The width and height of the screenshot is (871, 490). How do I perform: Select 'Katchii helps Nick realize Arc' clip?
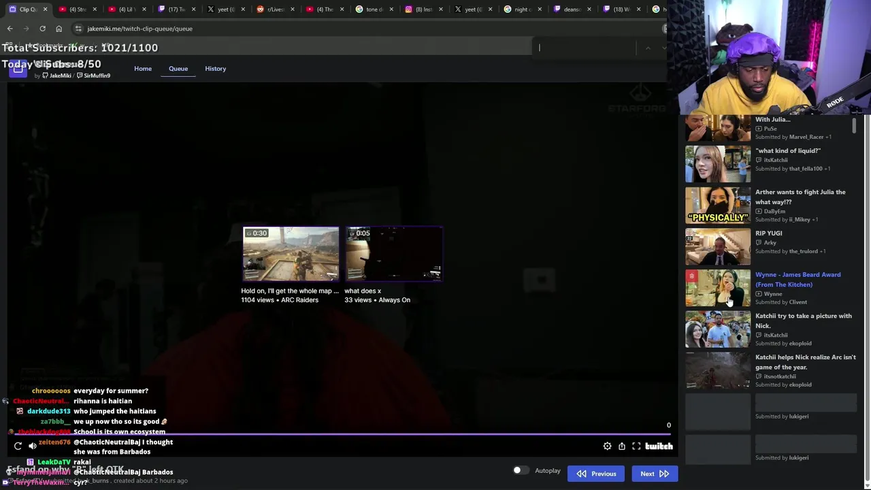pyautogui.click(x=806, y=362)
